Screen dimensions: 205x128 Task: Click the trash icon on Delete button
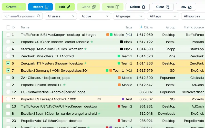click(x=143, y=7)
